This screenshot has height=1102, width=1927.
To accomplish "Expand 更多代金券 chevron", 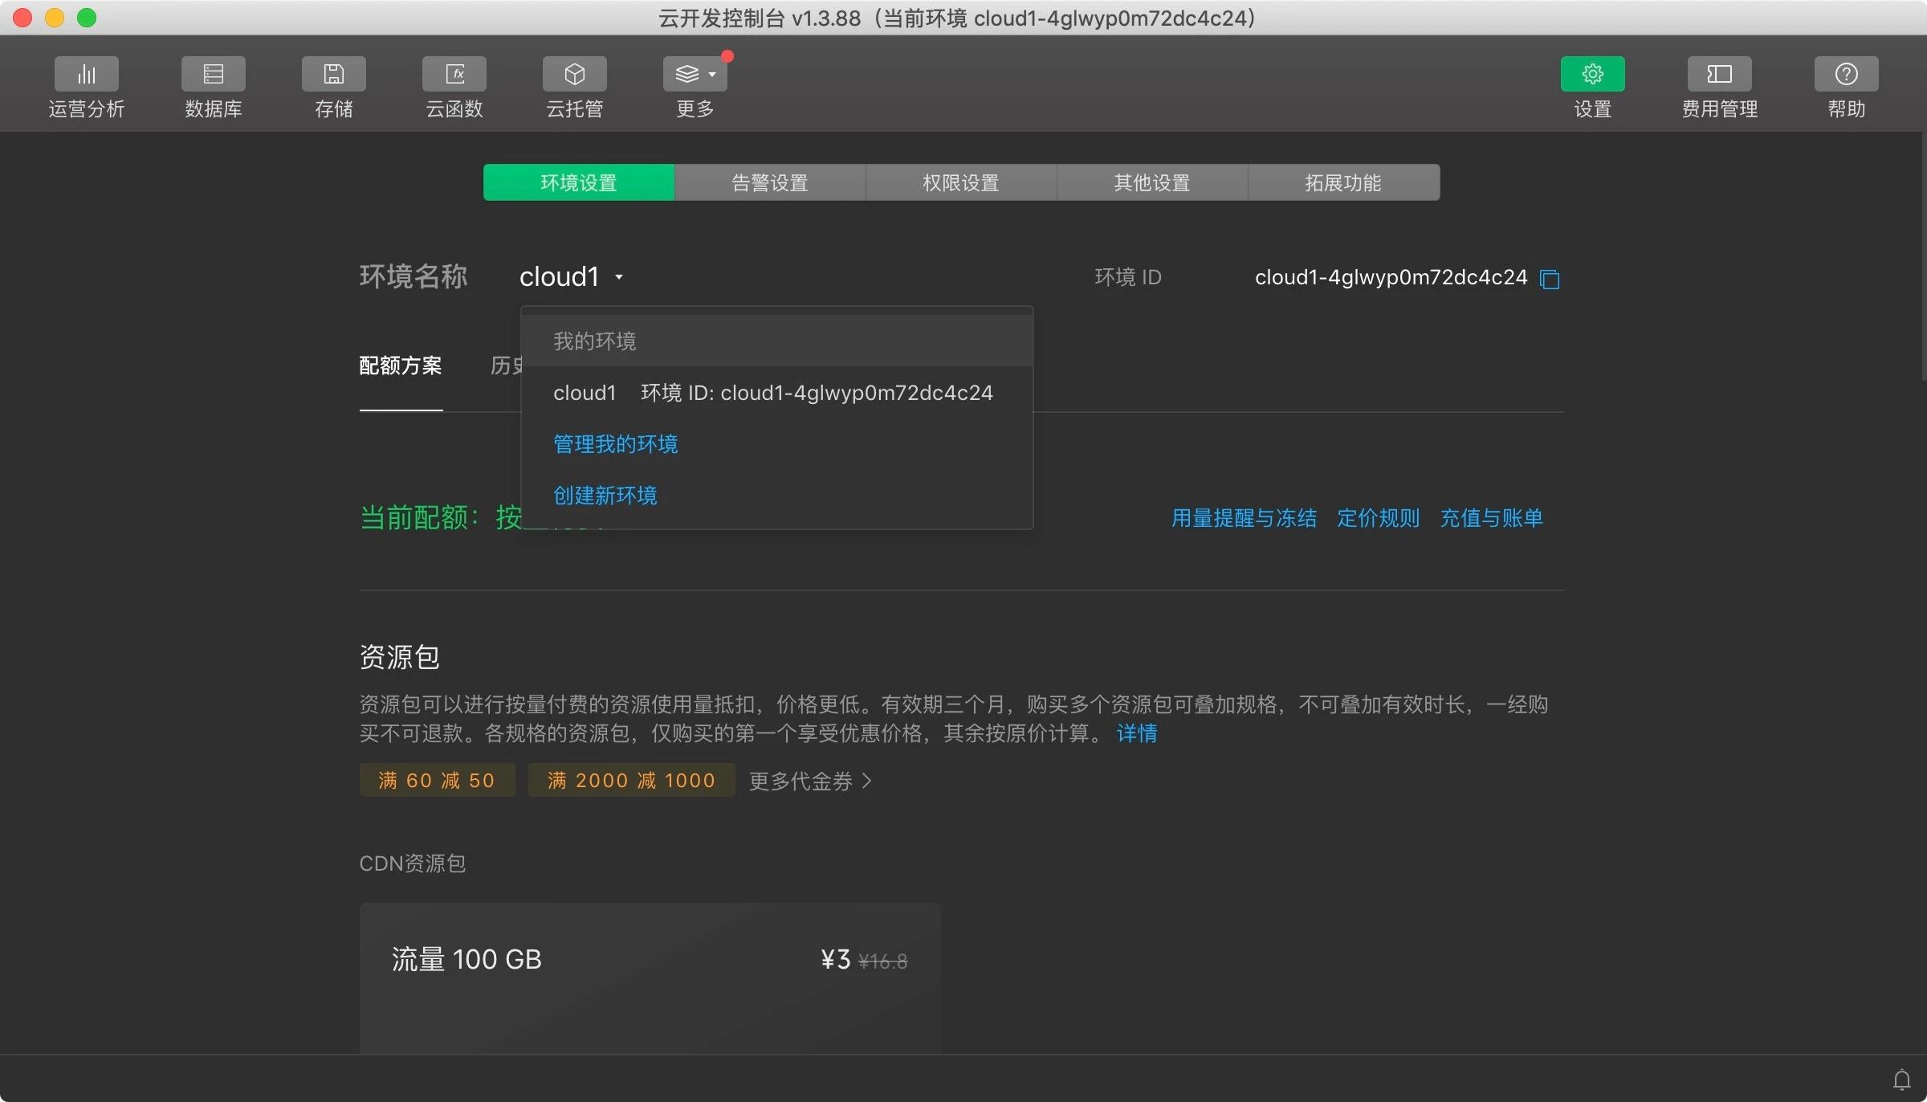I will pos(867,781).
